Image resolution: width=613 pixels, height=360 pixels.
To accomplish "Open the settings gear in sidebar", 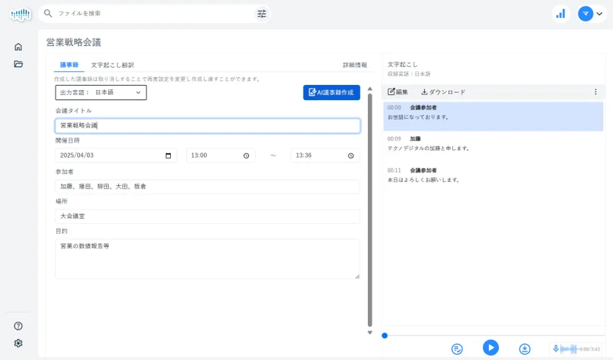I will pos(18,343).
